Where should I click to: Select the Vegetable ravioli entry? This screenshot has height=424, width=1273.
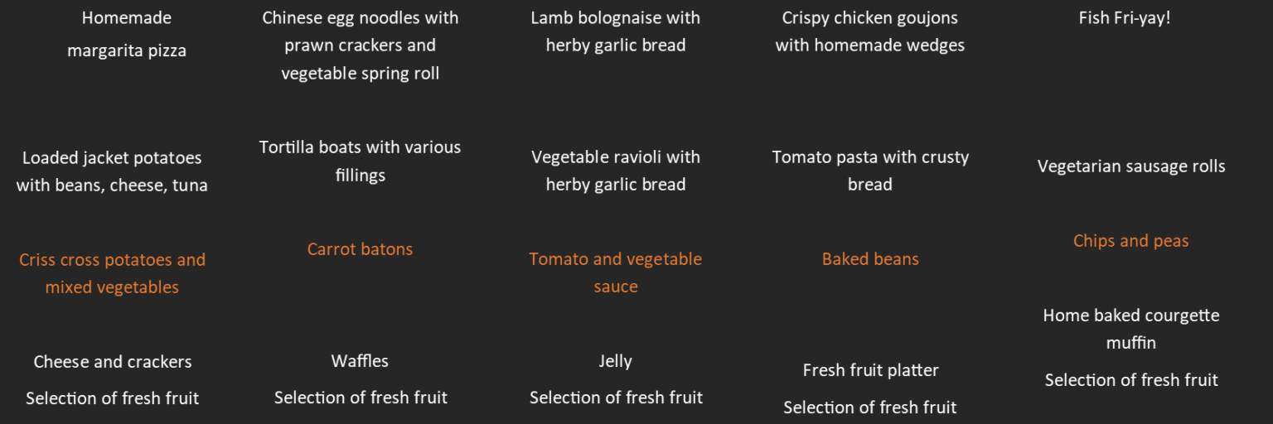pyautogui.click(x=616, y=171)
